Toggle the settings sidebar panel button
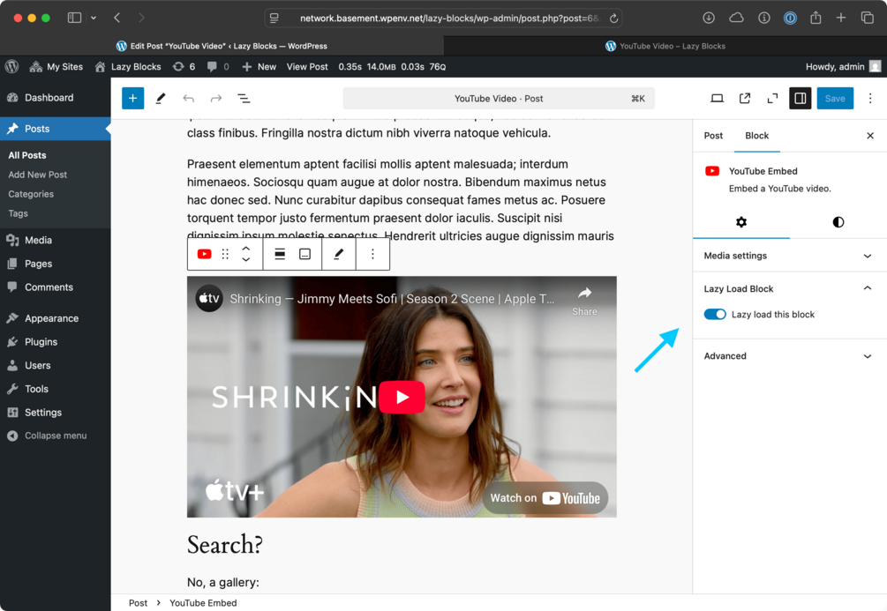This screenshot has width=887, height=611. (800, 99)
